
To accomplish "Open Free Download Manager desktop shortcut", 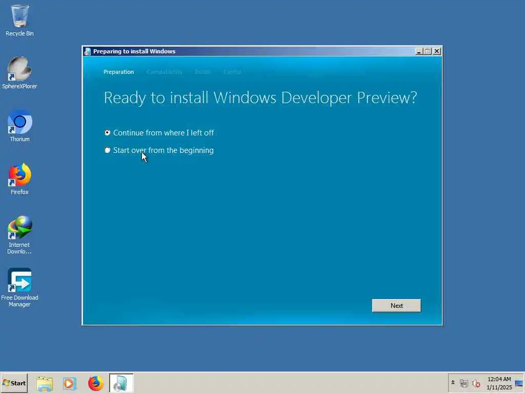I will click(19, 287).
